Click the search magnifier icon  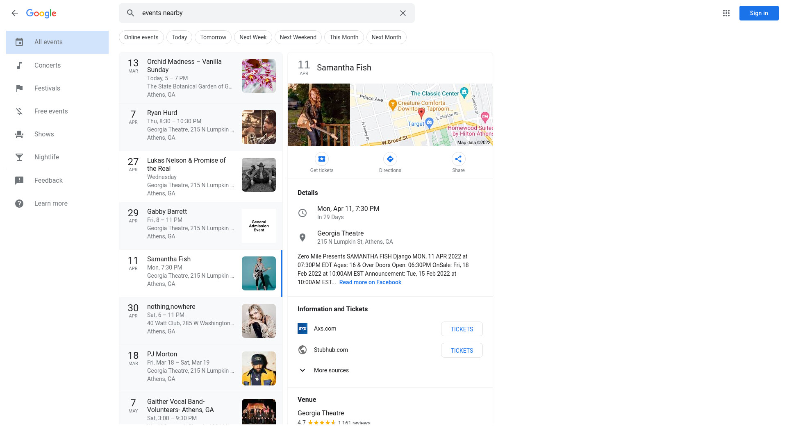(x=130, y=13)
